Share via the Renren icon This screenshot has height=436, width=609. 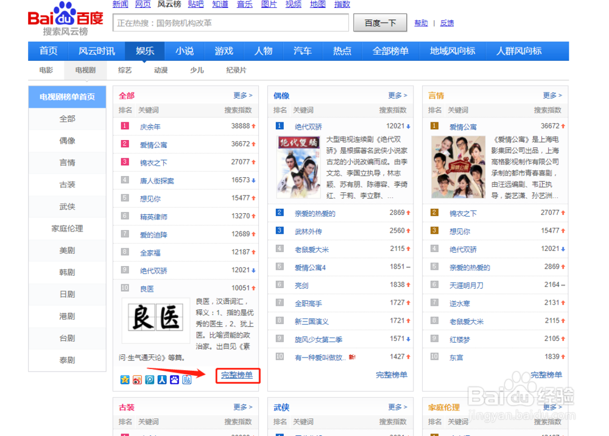pyautogui.click(x=162, y=380)
